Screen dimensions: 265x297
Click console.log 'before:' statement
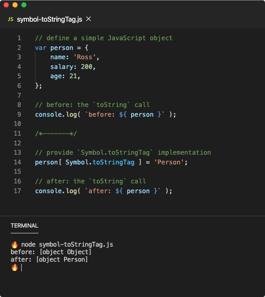coord(106,114)
